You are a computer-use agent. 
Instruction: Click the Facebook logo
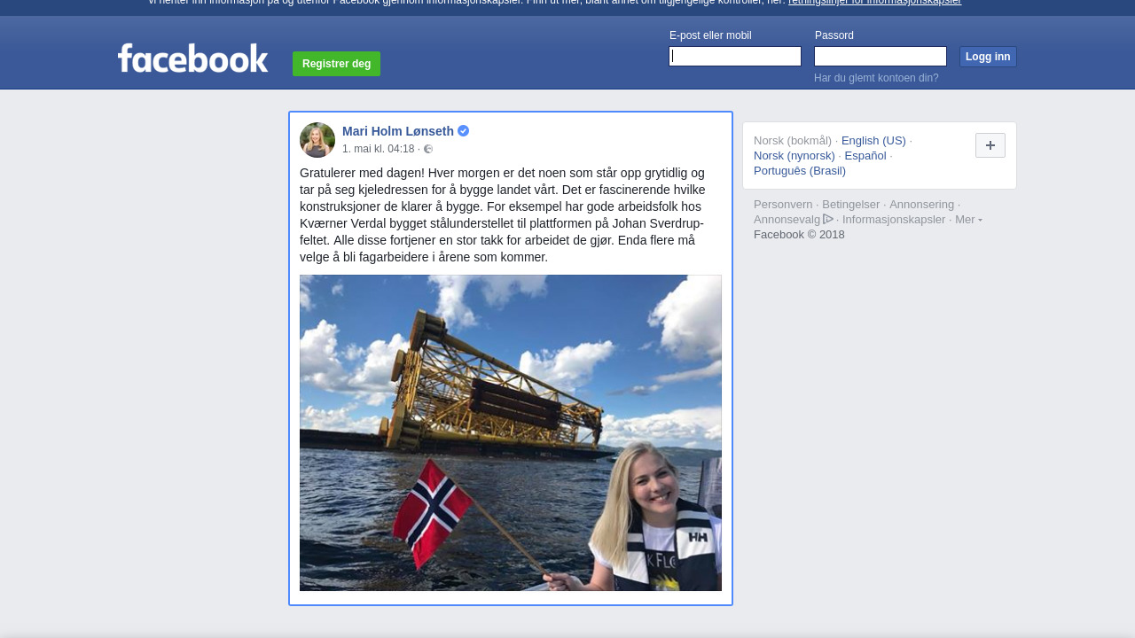coord(192,58)
